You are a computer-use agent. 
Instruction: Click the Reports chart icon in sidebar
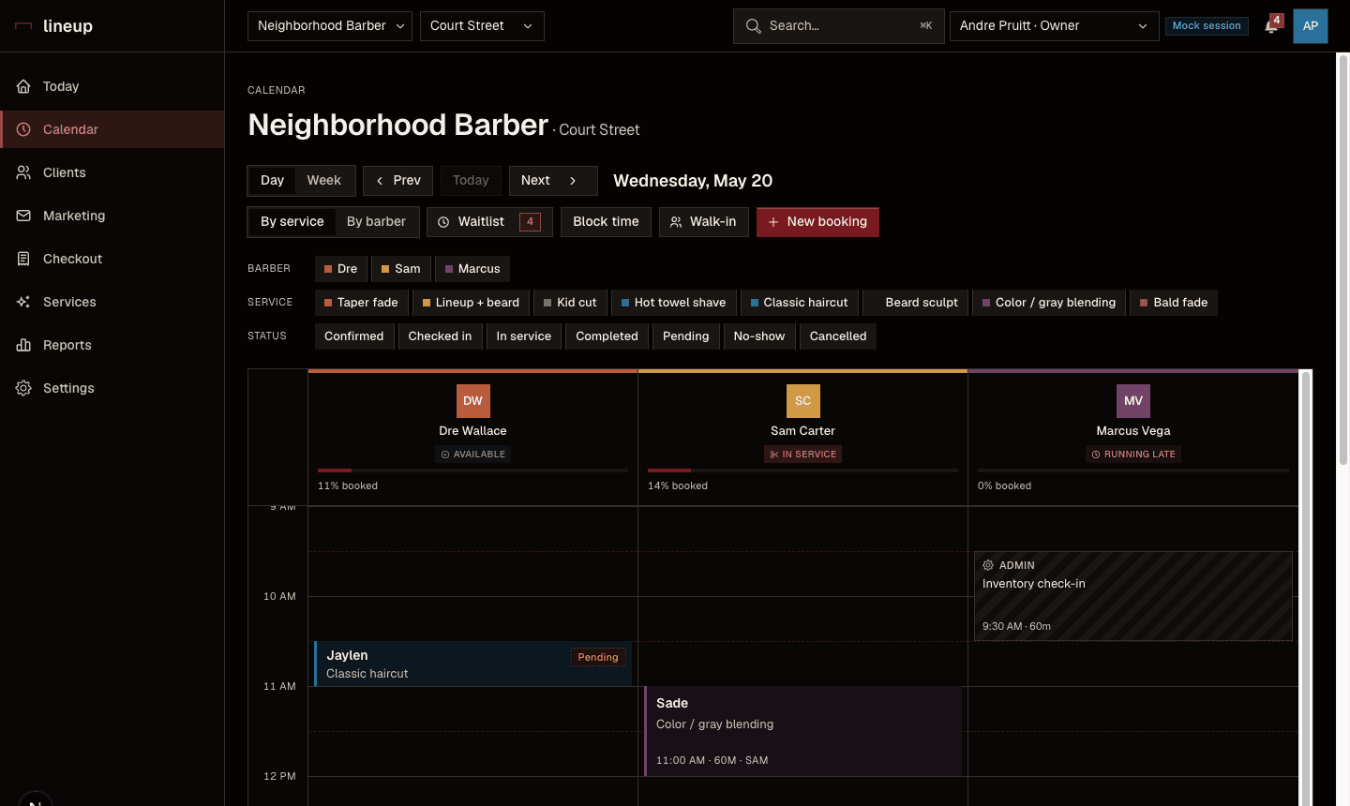[23, 345]
